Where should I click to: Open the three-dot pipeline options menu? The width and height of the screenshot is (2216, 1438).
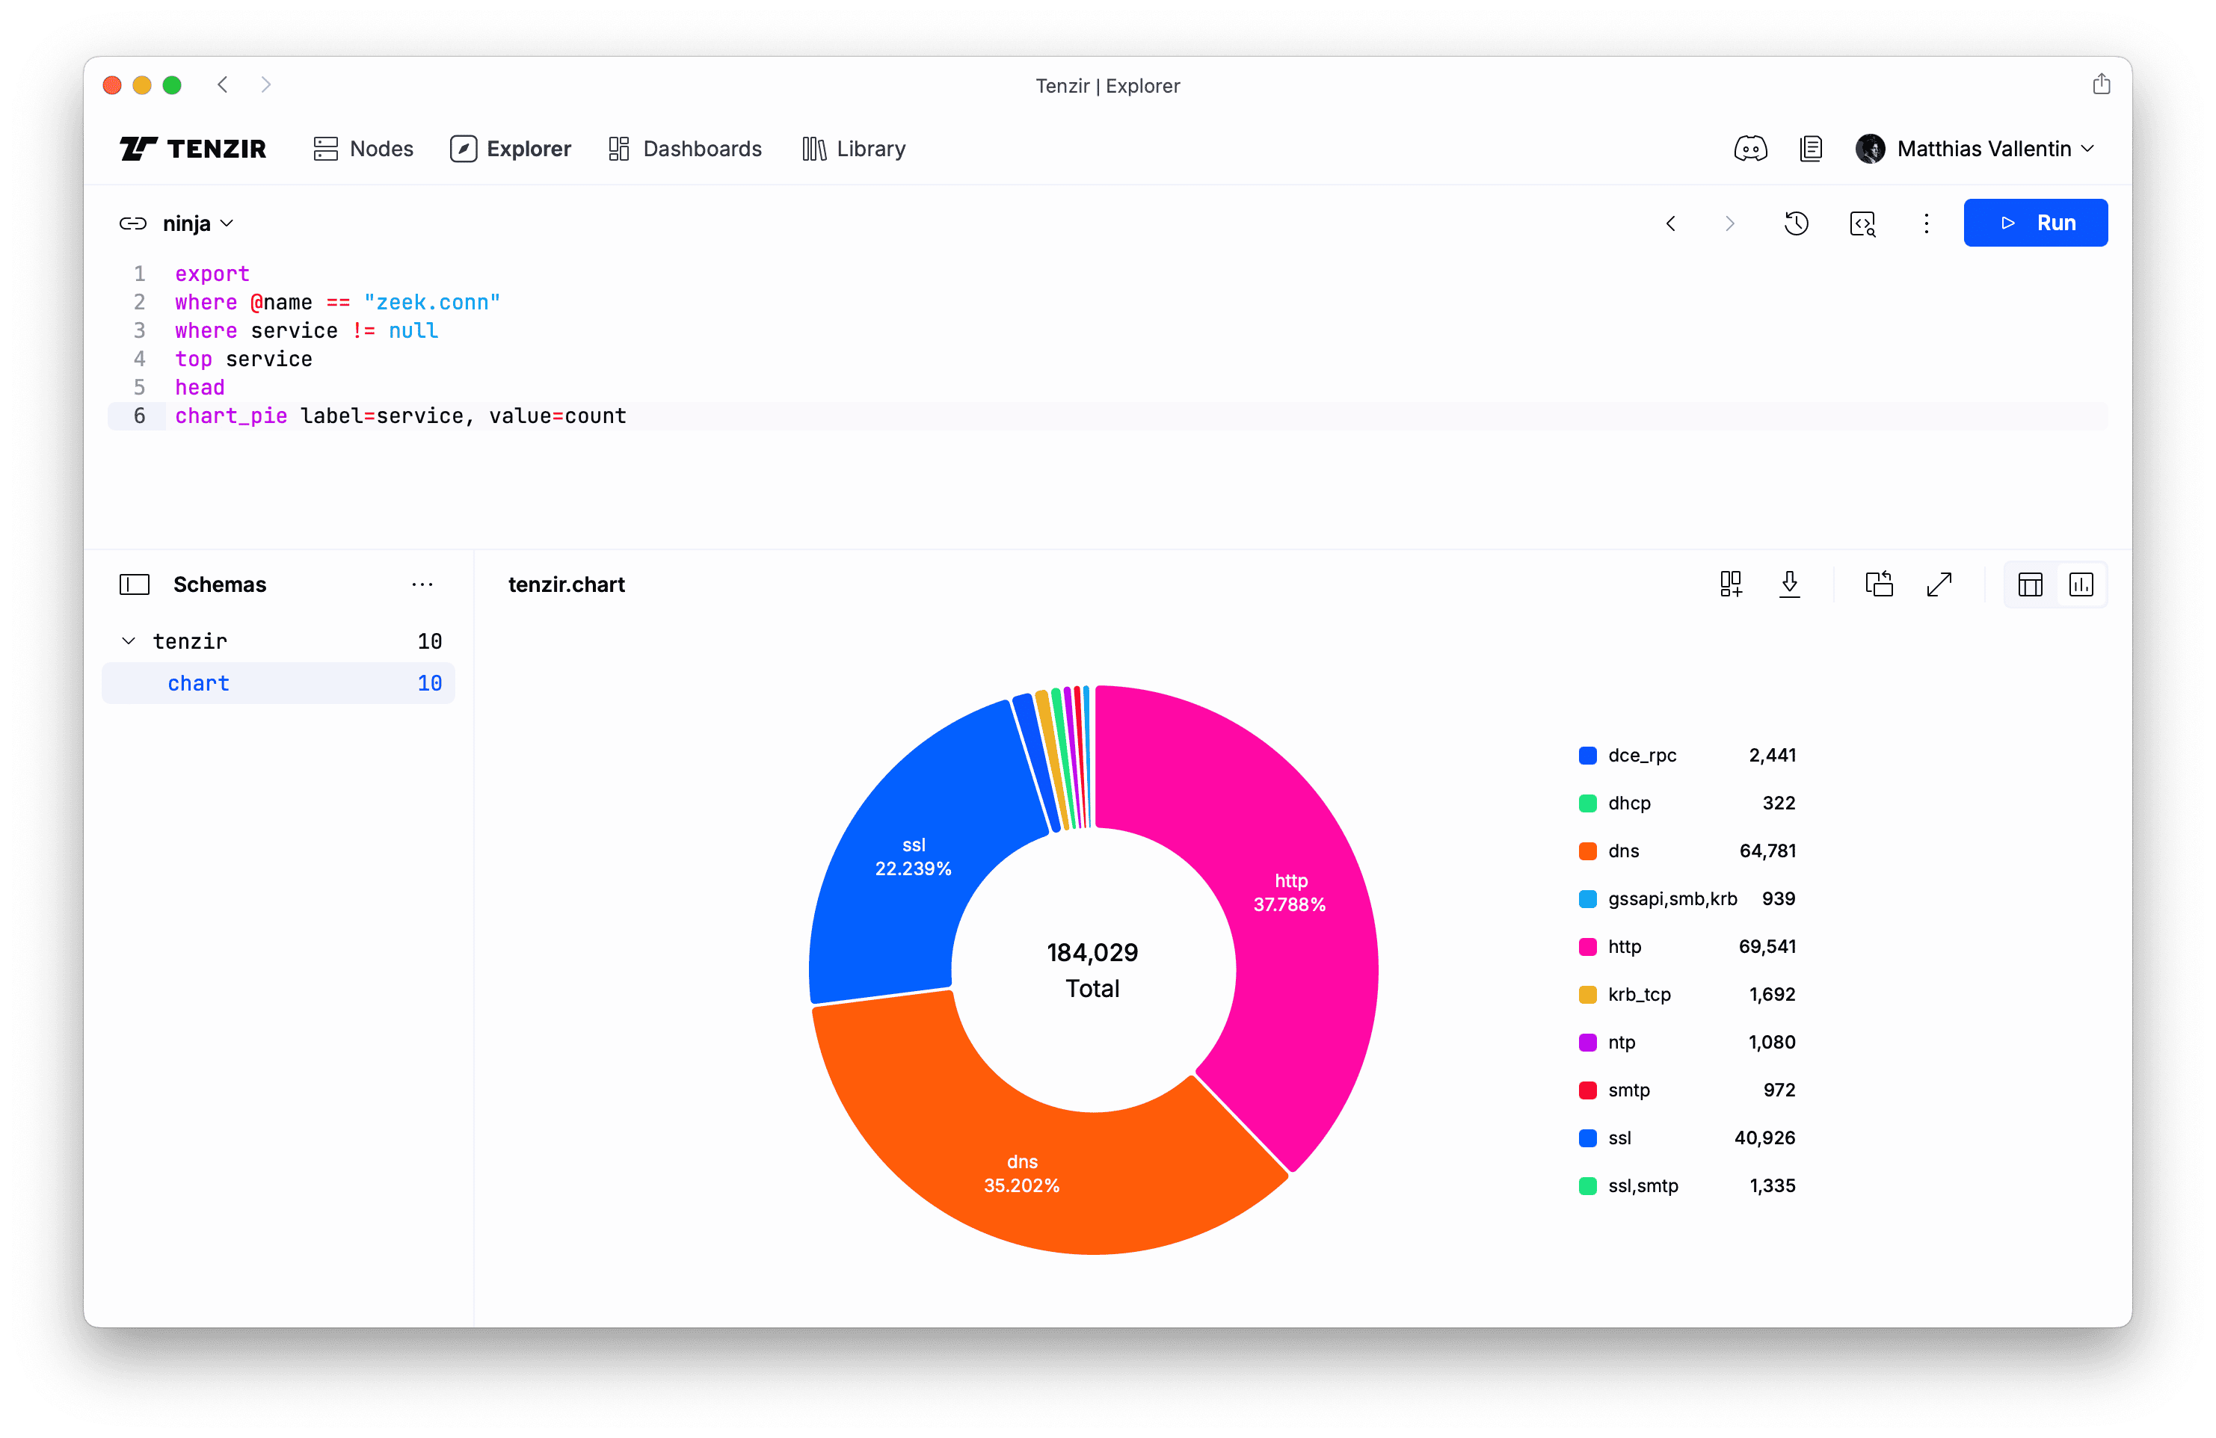point(1925,223)
